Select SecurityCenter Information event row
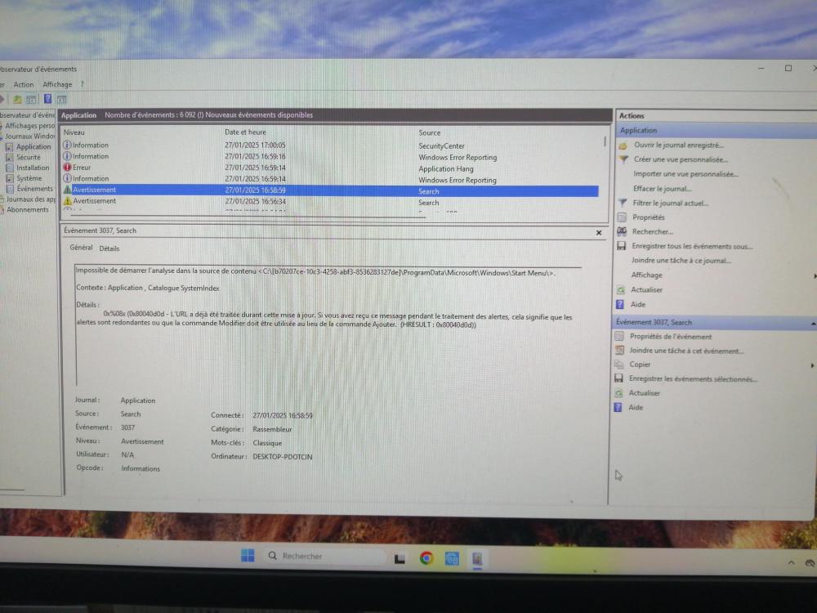817x613 pixels. (330, 145)
